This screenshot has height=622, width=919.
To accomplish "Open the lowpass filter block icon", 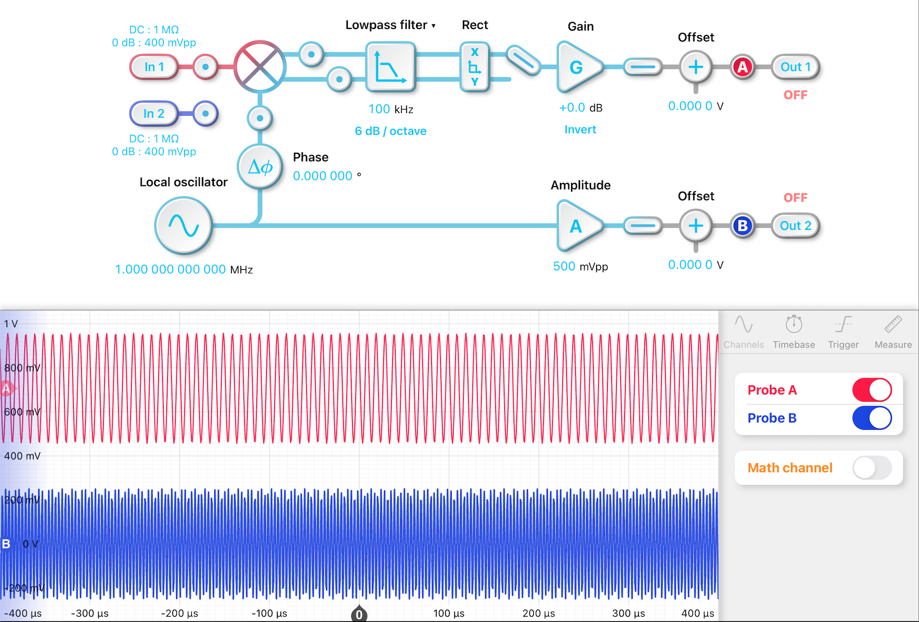I will coord(391,66).
